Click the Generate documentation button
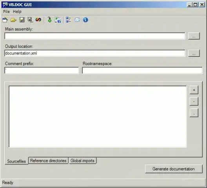 (174, 169)
